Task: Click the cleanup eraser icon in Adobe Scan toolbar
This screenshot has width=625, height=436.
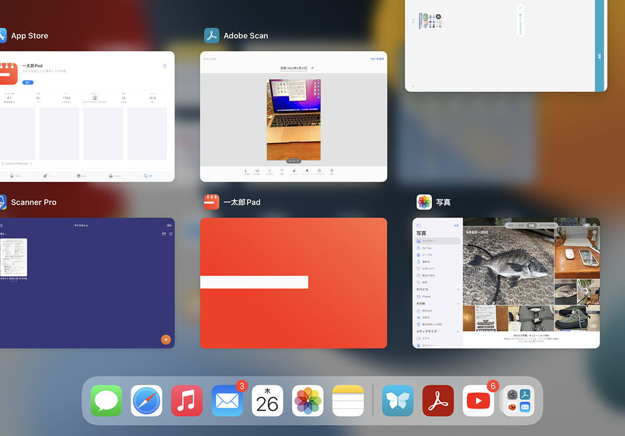Action: (x=307, y=171)
